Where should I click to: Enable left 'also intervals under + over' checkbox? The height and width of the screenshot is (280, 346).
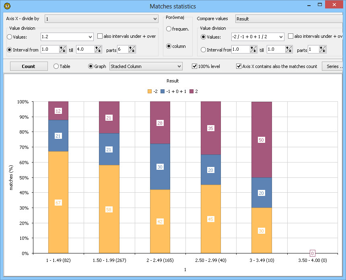tap(100, 36)
